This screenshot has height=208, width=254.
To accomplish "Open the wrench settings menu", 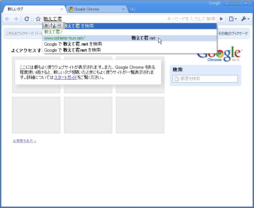I will 245,19.
